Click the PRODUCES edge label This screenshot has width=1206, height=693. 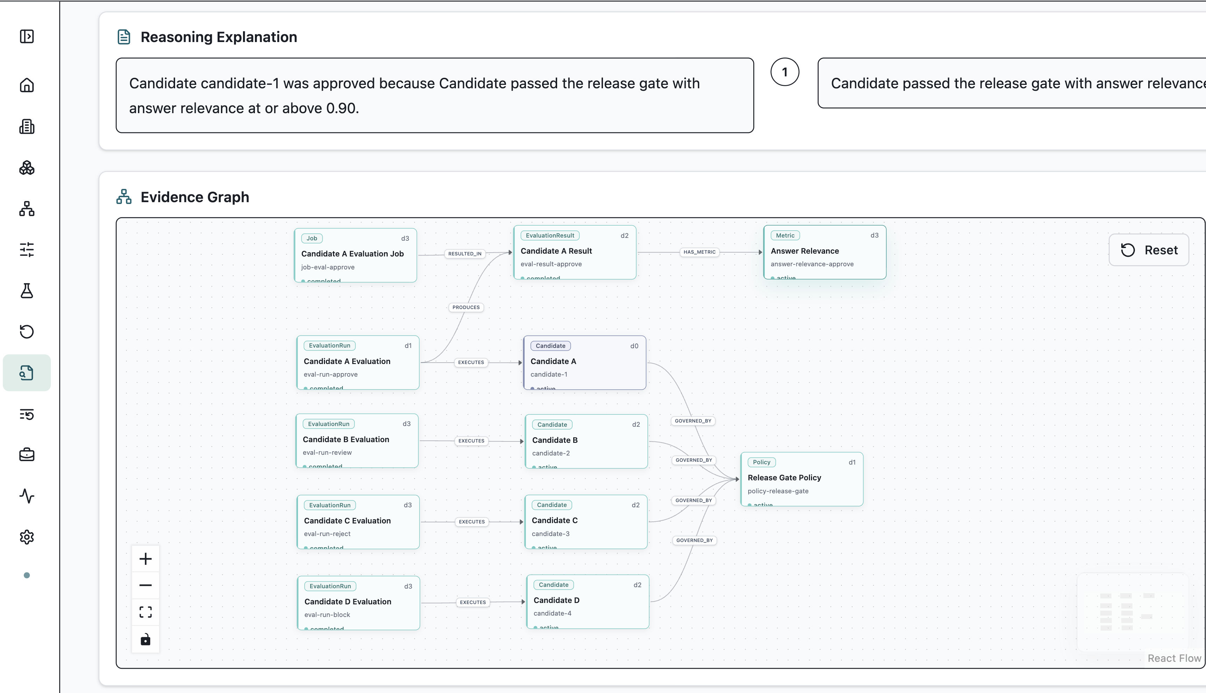(466, 308)
